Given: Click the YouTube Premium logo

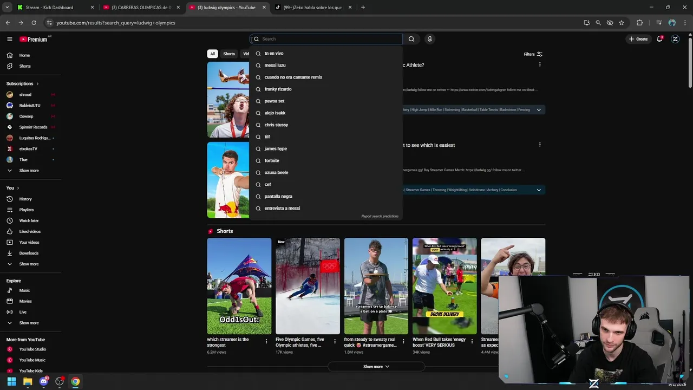Looking at the screenshot, I should pyautogui.click(x=34, y=39).
